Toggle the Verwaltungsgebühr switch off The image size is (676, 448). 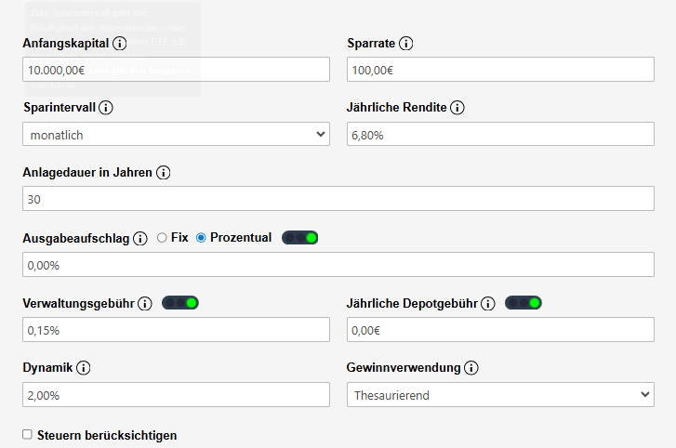tap(180, 303)
